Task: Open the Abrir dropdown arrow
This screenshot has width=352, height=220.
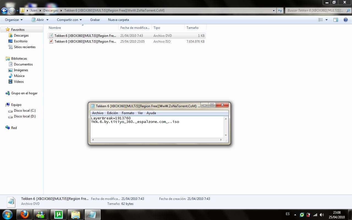Action: click(47, 20)
